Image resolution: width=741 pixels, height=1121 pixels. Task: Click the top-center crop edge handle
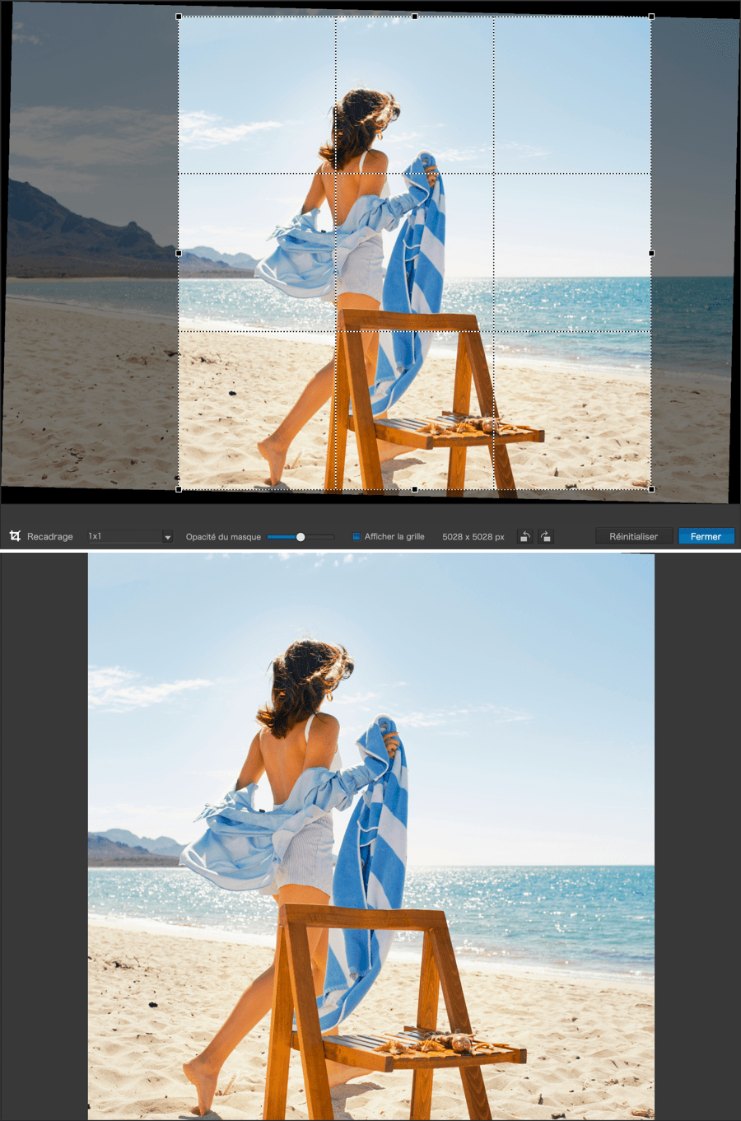pyautogui.click(x=415, y=16)
